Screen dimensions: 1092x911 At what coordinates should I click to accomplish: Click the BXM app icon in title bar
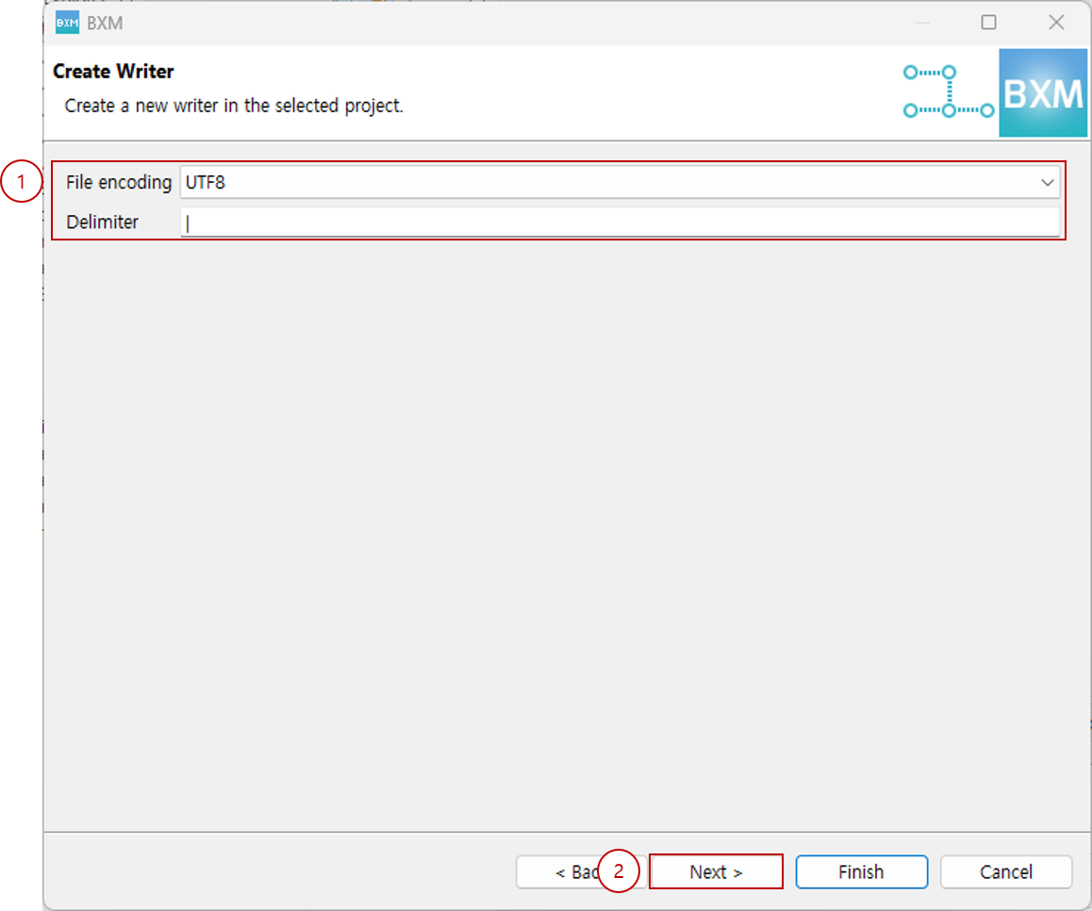[x=67, y=23]
